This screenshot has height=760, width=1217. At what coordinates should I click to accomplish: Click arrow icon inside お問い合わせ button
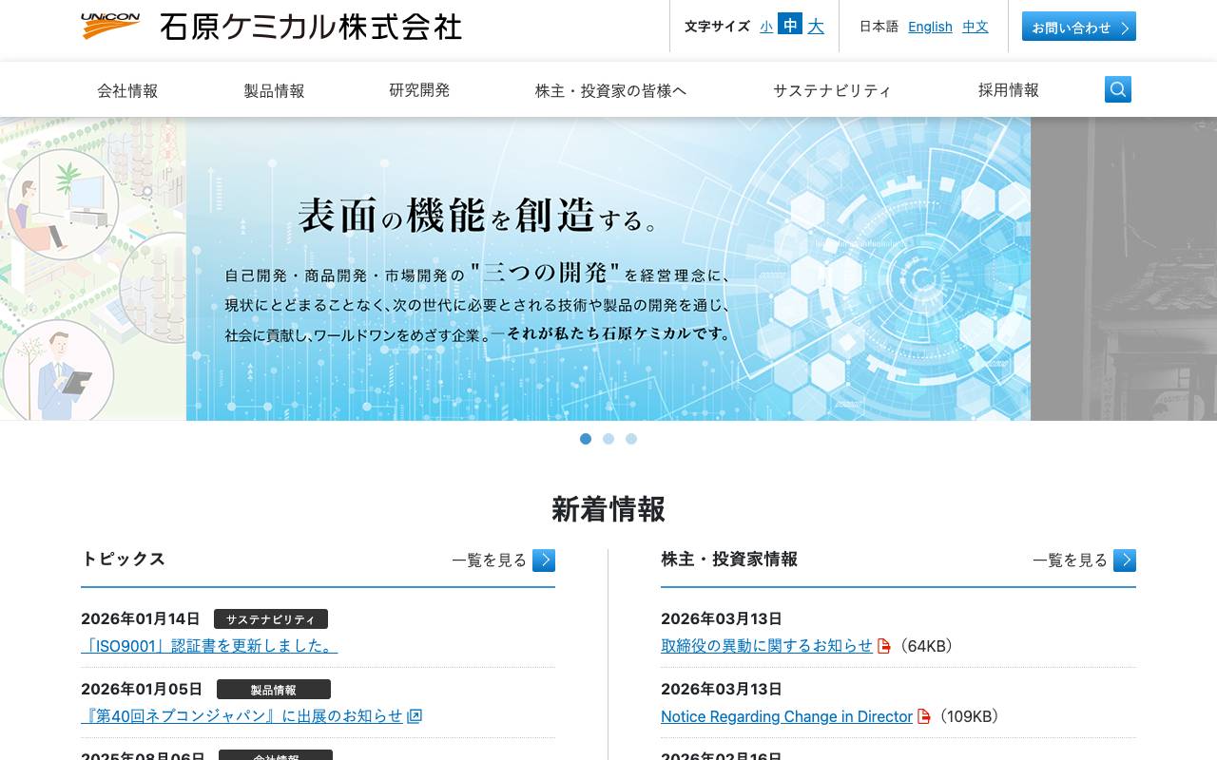pyautogui.click(x=1126, y=27)
